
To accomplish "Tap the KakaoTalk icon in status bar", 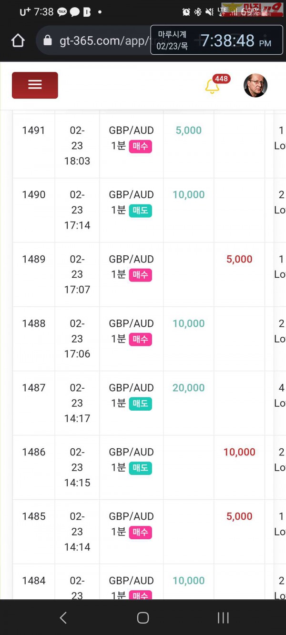I will [62, 12].
